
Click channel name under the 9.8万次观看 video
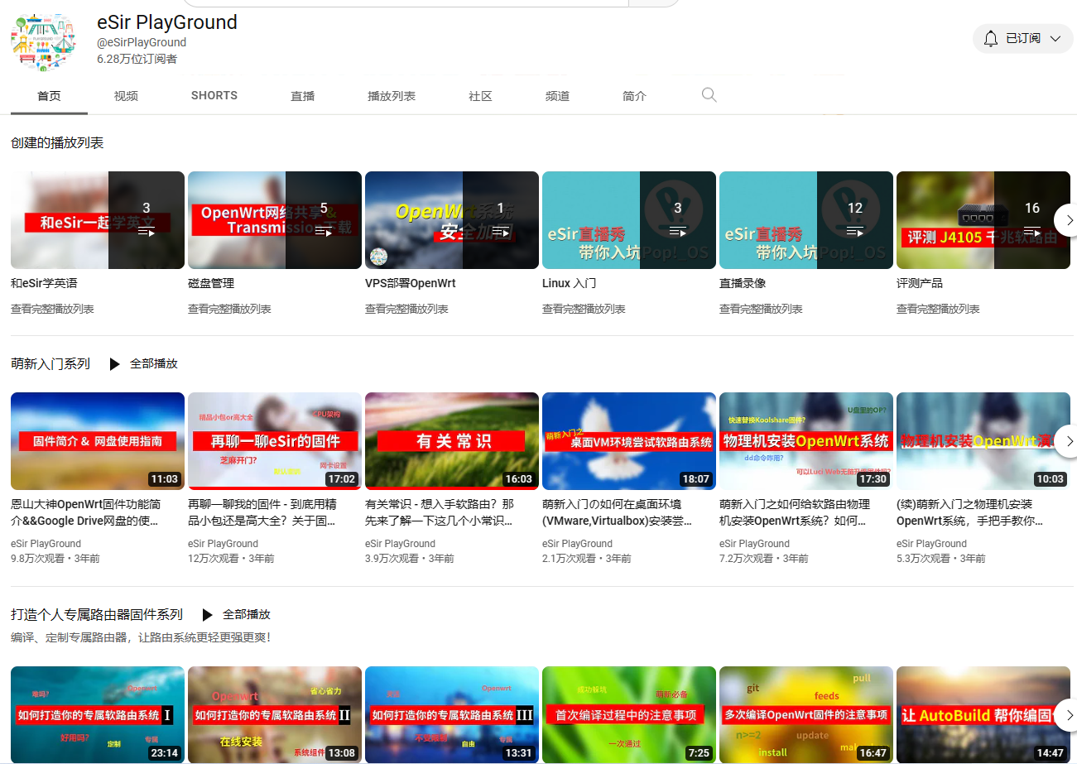click(46, 544)
